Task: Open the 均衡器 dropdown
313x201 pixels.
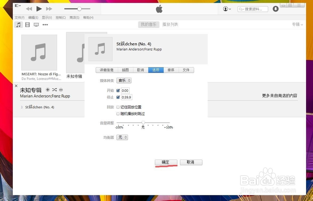Action: coord(122,137)
